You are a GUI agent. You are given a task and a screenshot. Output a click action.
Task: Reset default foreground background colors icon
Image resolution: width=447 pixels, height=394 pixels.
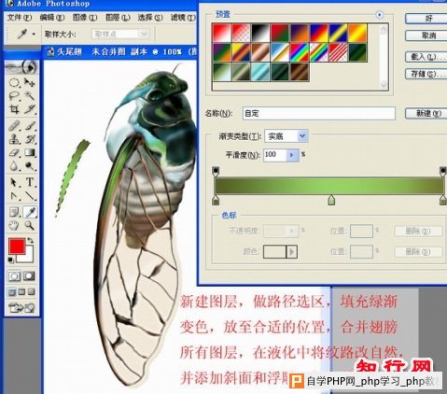pos(10,260)
